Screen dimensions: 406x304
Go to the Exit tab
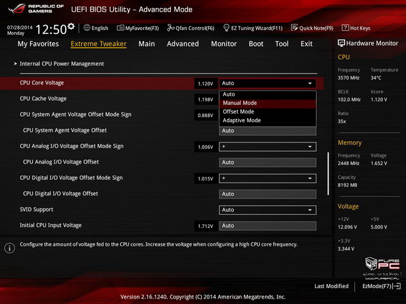click(x=306, y=44)
